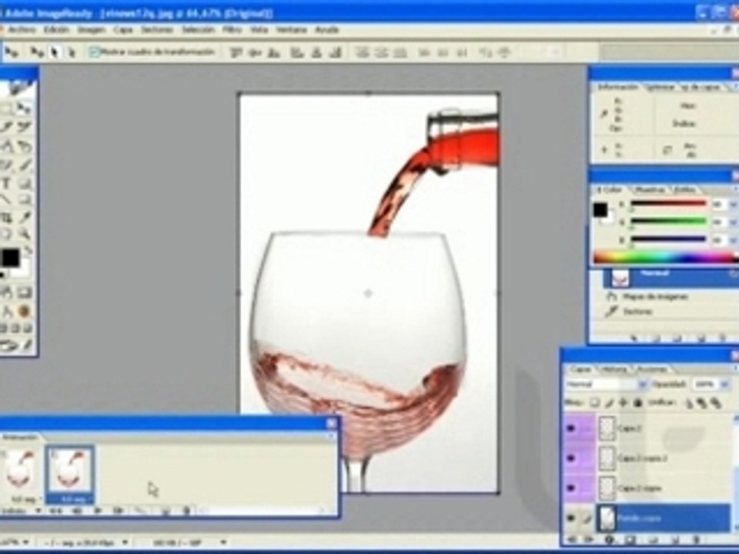Select the Capa 2 copia 2 layer thumbnail

(x=607, y=458)
